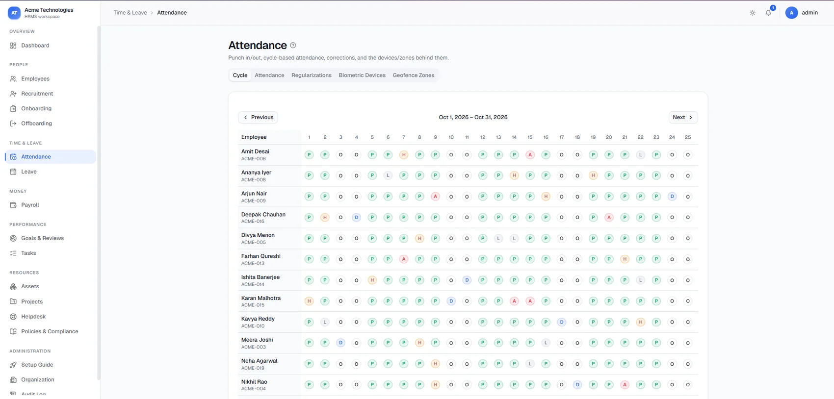Open the Biometric Devices tab
The width and height of the screenshot is (834, 399).
click(x=362, y=75)
